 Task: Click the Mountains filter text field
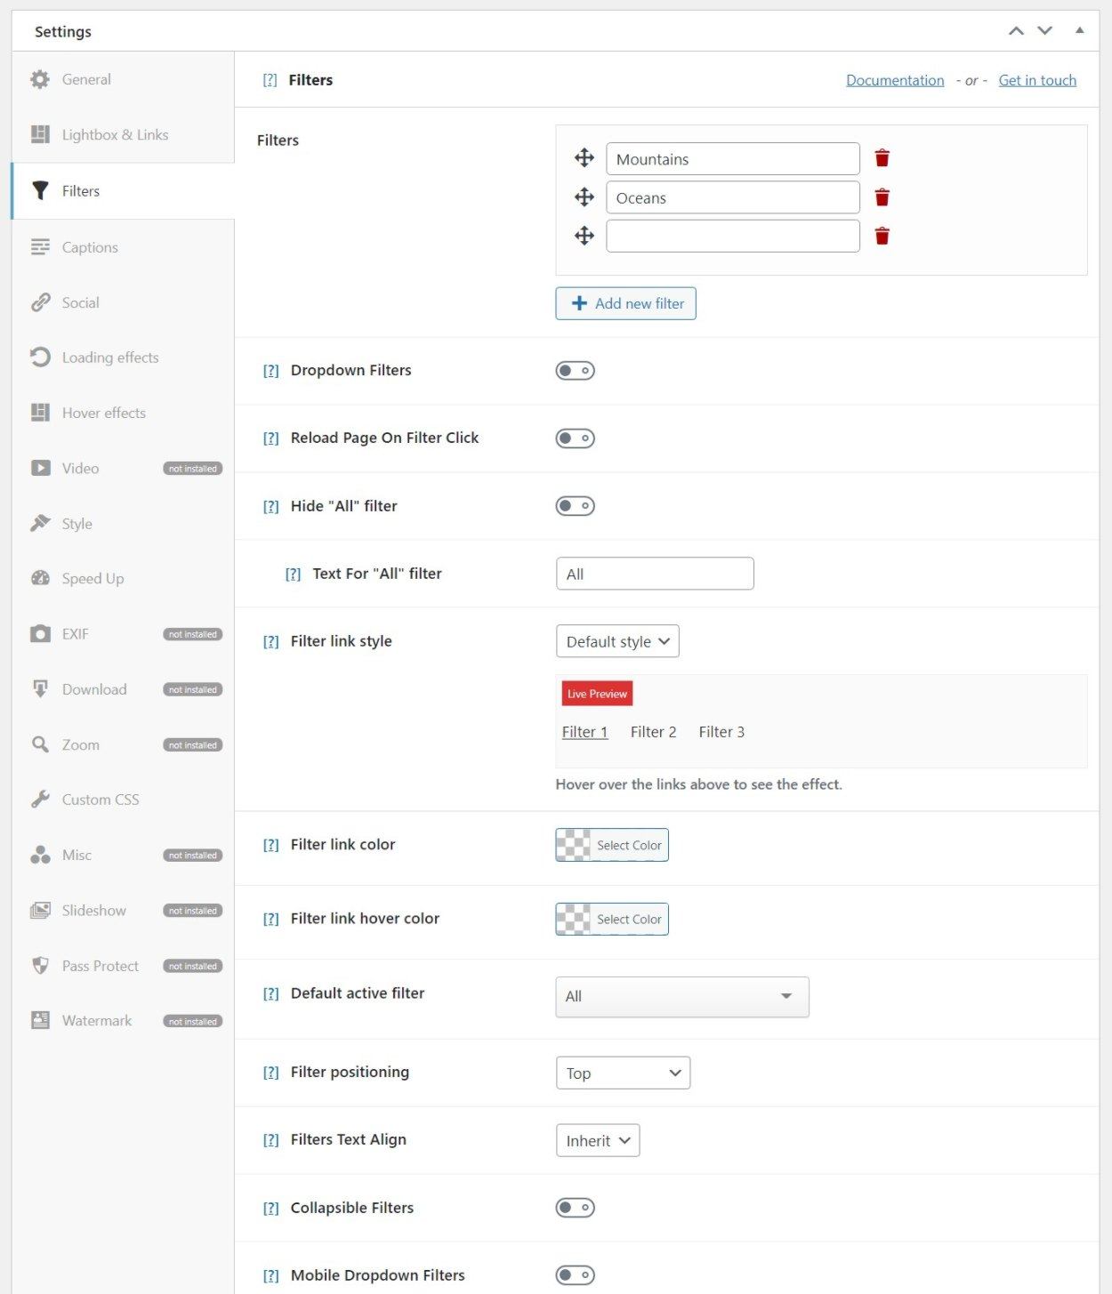click(733, 159)
